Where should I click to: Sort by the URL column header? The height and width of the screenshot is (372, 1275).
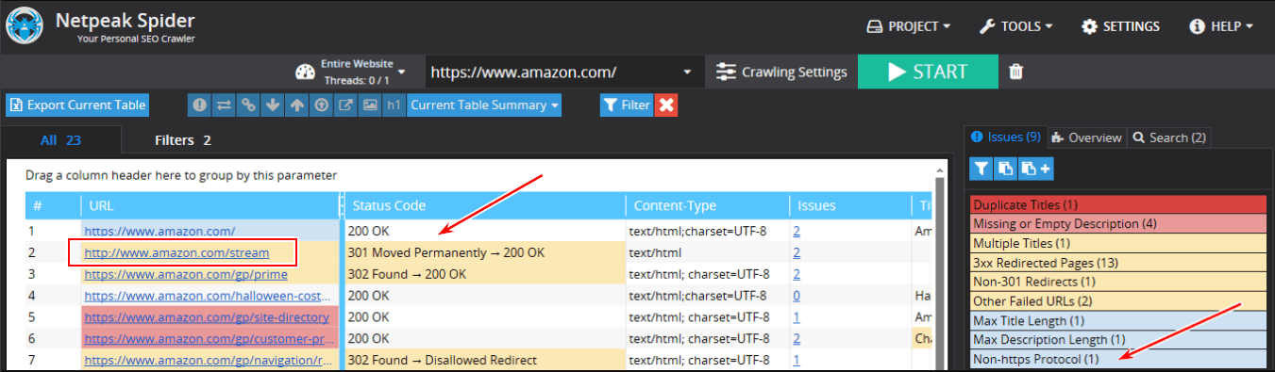210,205
